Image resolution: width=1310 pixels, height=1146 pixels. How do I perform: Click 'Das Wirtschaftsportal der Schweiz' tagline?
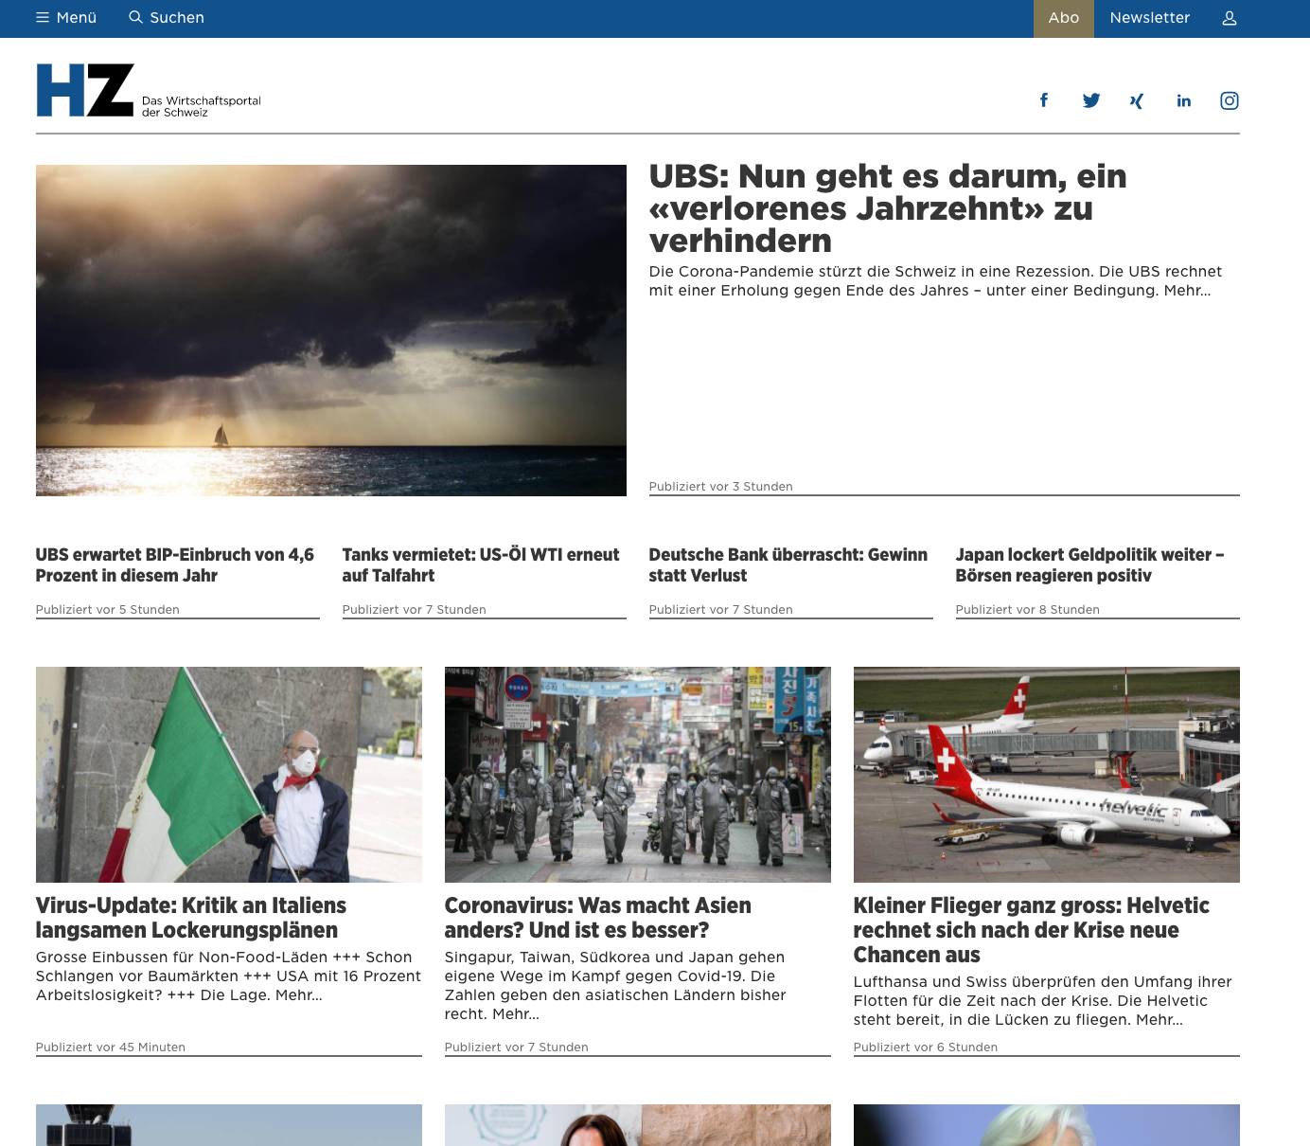pos(202,106)
